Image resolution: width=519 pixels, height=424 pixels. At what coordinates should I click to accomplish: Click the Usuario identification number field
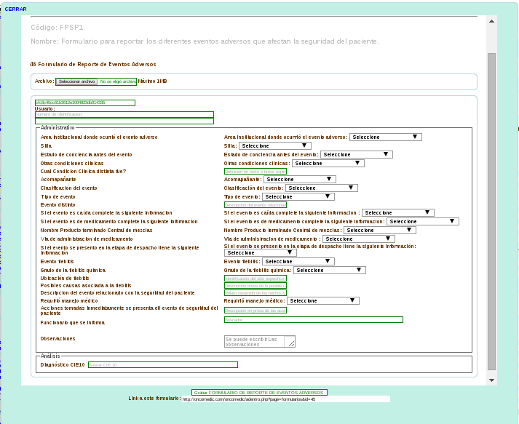coord(124,114)
